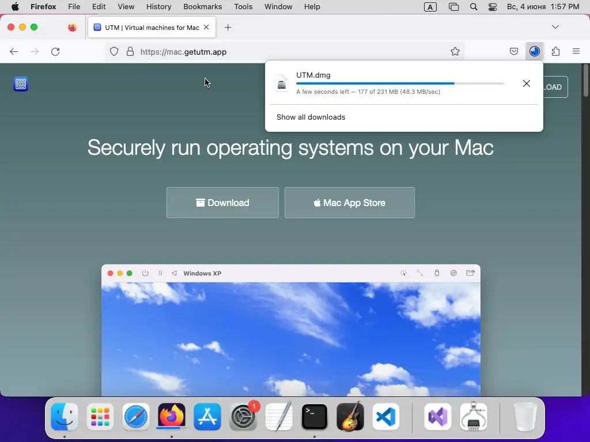
Task: Click the UTM.dmg download progress bar
Action: 400,83
